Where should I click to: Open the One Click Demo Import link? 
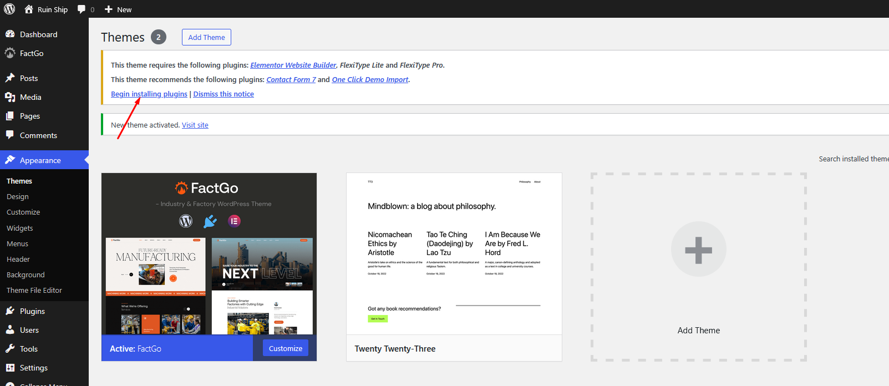tap(370, 79)
